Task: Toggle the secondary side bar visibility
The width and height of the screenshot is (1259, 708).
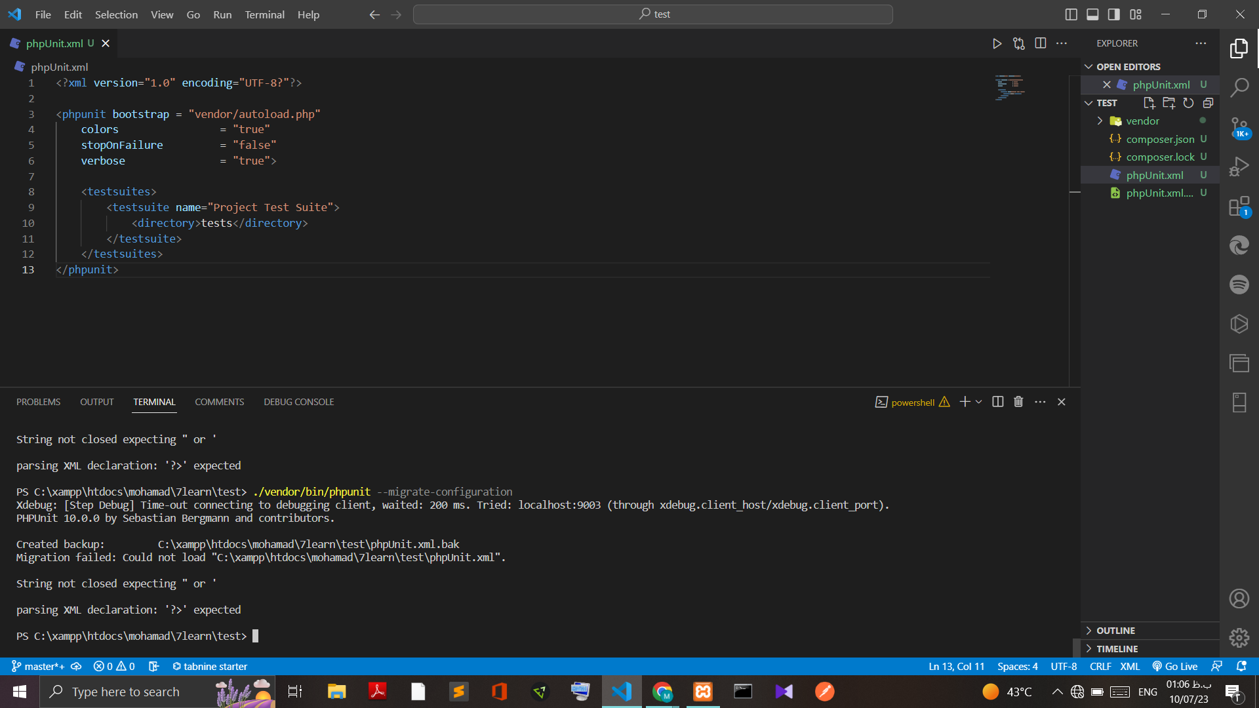Action: pyautogui.click(x=1114, y=14)
